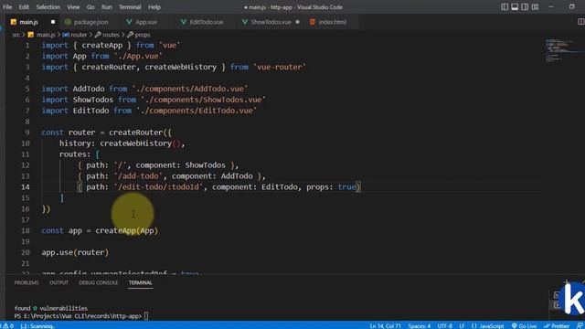Click '/edit-todo/:todoId' path string
The width and height of the screenshot is (585, 329).
(x=158, y=186)
